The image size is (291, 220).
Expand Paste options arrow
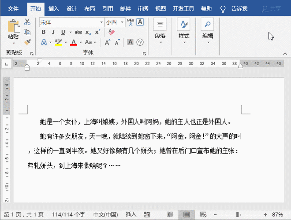(14, 43)
